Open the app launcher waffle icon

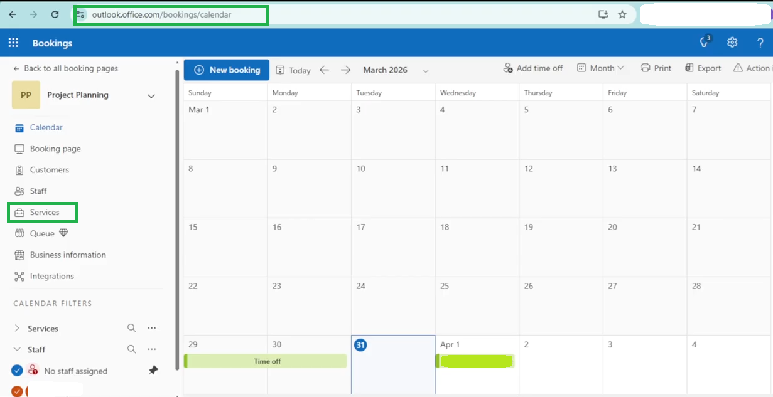coord(13,43)
